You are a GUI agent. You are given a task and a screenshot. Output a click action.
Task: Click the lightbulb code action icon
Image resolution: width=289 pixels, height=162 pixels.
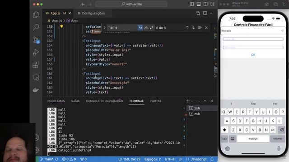pyautogui.click(x=61, y=27)
